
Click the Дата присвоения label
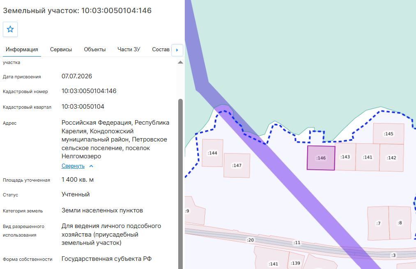tap(22, 77)
